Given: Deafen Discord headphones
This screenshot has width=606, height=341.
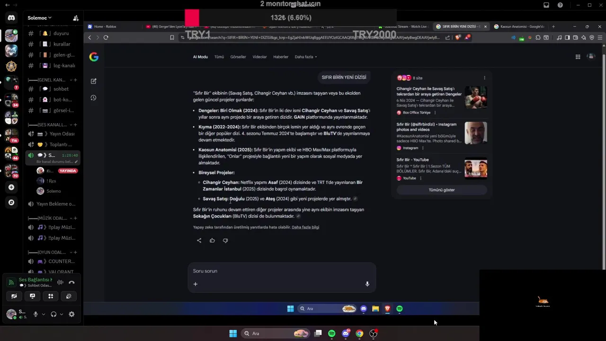Looking at the screenshot, I should pyautogui.click(x=53, y=314).
